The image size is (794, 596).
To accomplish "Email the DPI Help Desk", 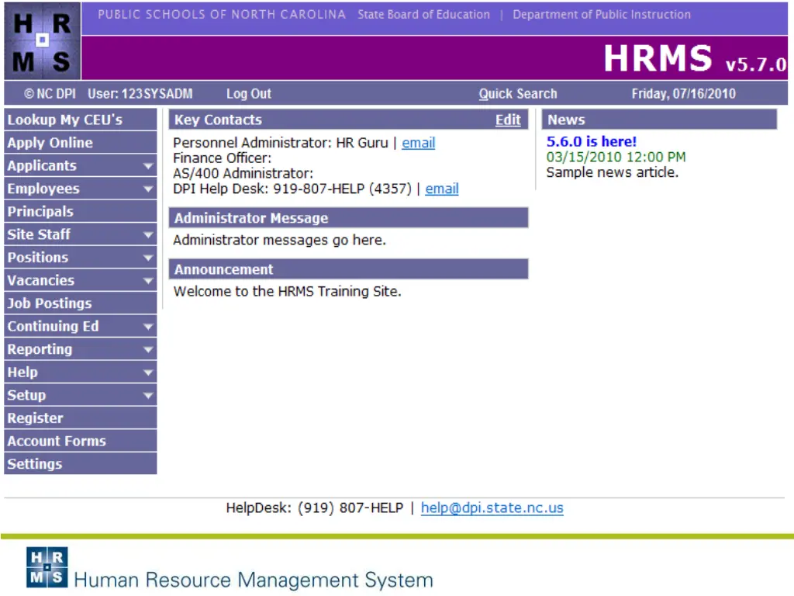I will click(x=441, y=189).
